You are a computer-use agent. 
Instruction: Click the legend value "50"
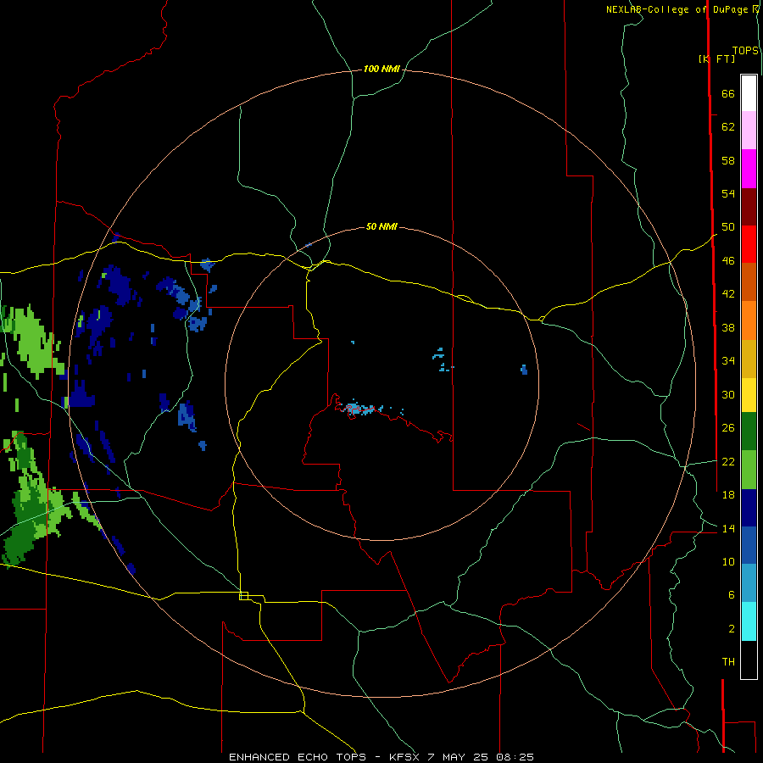pyautogui.click(x=728, y=226)
